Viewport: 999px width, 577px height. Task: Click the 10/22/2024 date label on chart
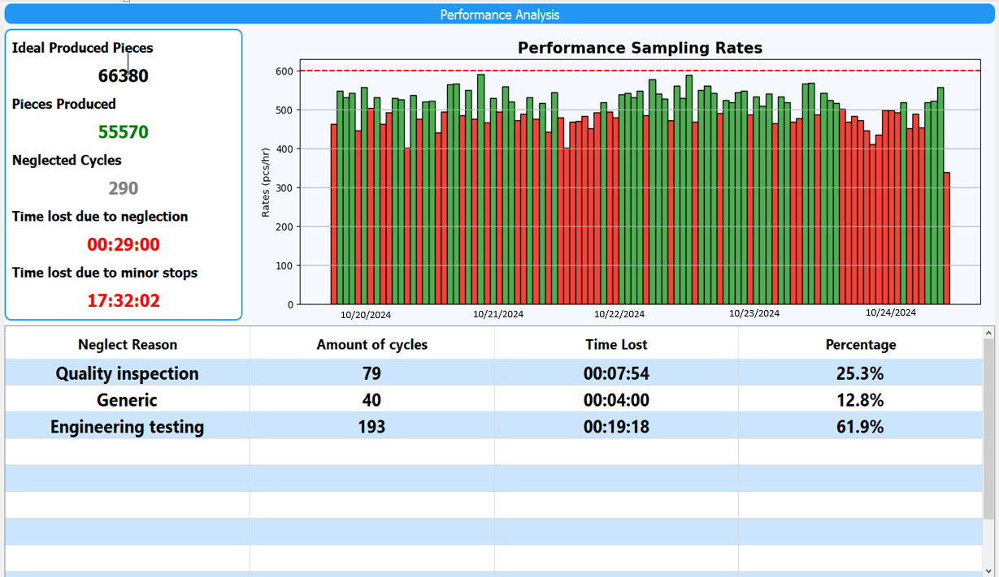pos(619,314)
